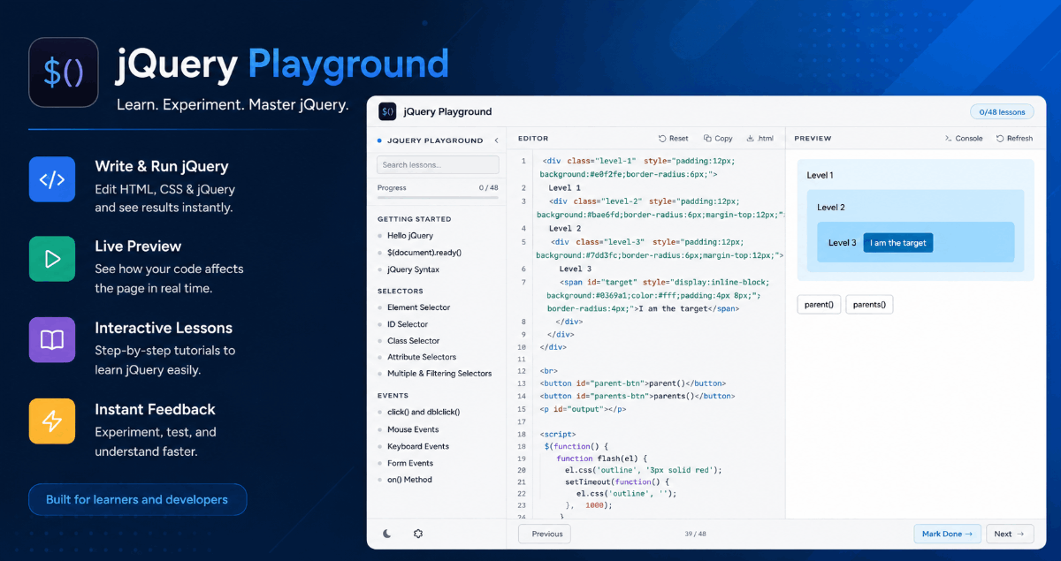The image size is (1061, 561).
Task: Click the parents() button in preview
Action: coord(870,305)
